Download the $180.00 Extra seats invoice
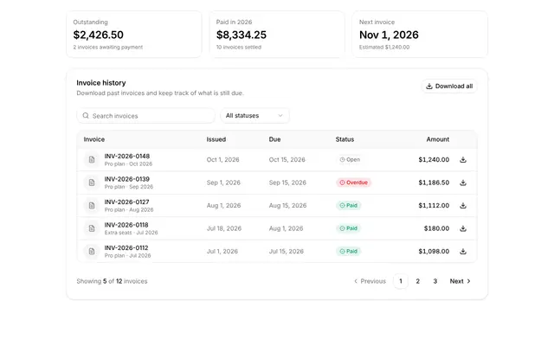This screenshot has width=554, height=346. 463,228
